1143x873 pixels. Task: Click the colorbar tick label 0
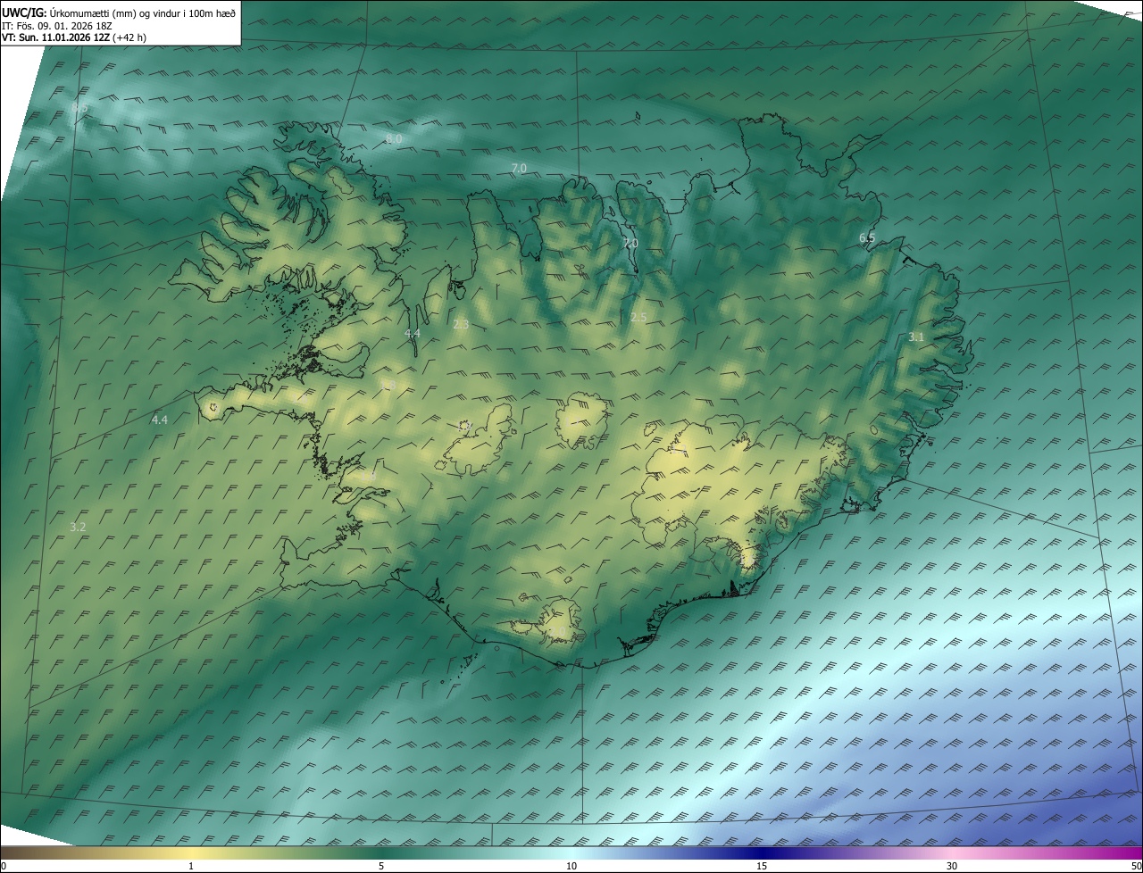pyautogui.click(x=4, y=866)
